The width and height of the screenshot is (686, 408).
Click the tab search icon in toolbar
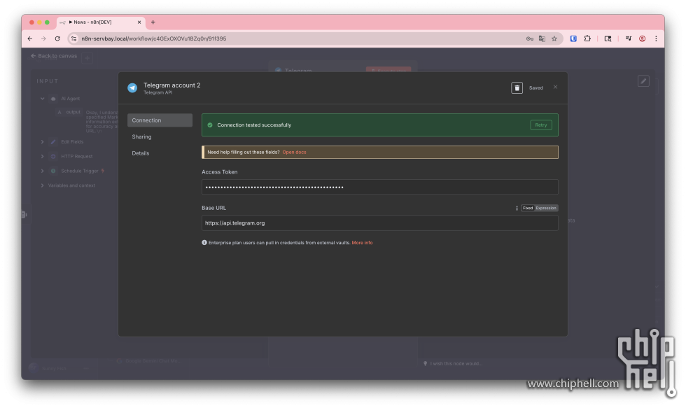tap(608, 38)
